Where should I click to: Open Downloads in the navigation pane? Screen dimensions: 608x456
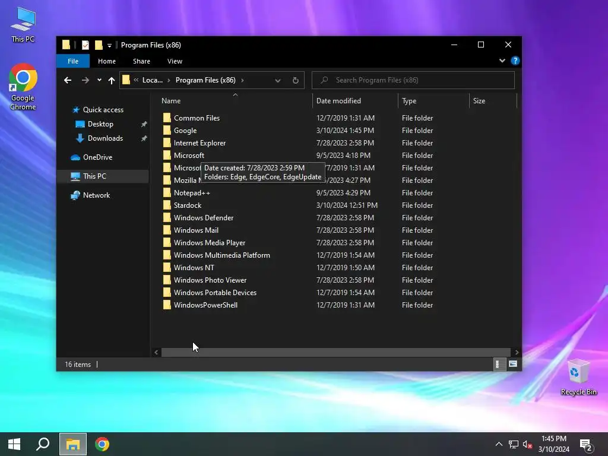[105, 138]
